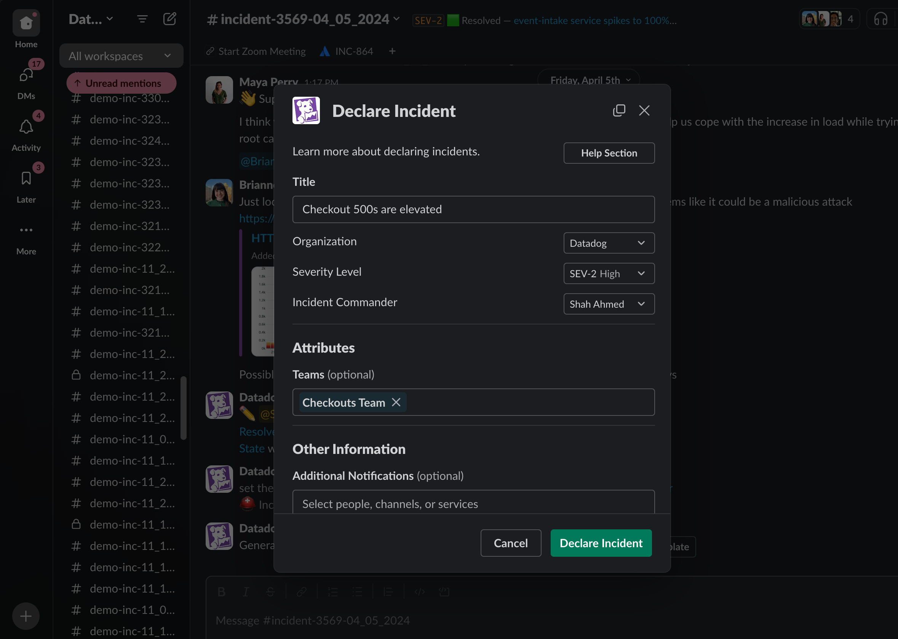Image resolution: width=898 pixels, height=639 pixels.
Task: Insert a code block in the composer
Action: point(444,591)
